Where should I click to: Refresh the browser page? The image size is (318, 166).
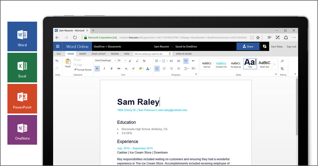75,37
